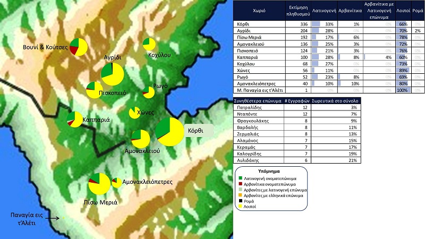Click the Συνηθέστερα επώνυμα table header
425x239 pixels.
[x=259, y=100]
